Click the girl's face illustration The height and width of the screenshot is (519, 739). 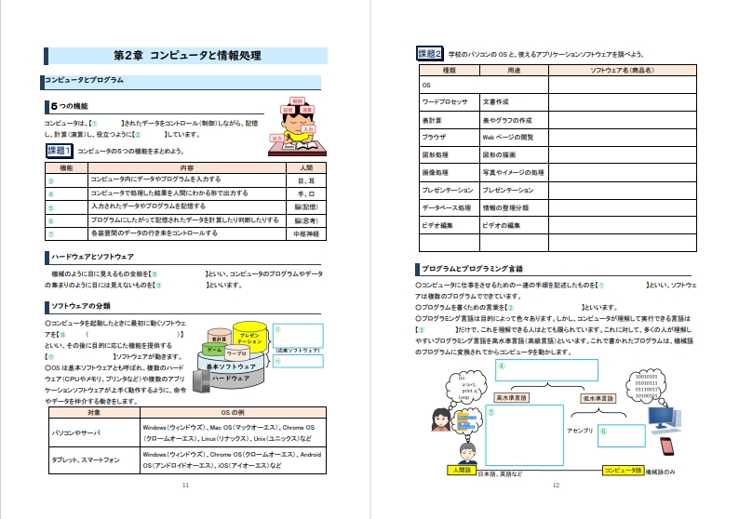(440, 419)
